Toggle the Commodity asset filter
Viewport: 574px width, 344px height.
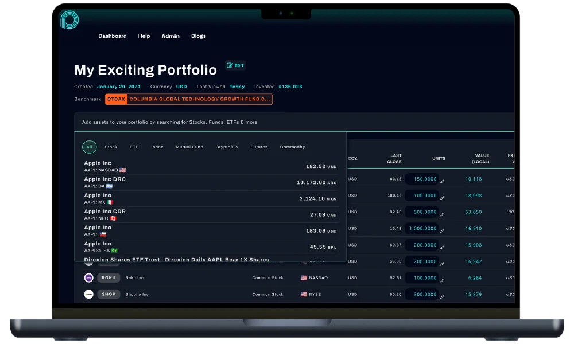pyautogui.click(x=292, y=147)
